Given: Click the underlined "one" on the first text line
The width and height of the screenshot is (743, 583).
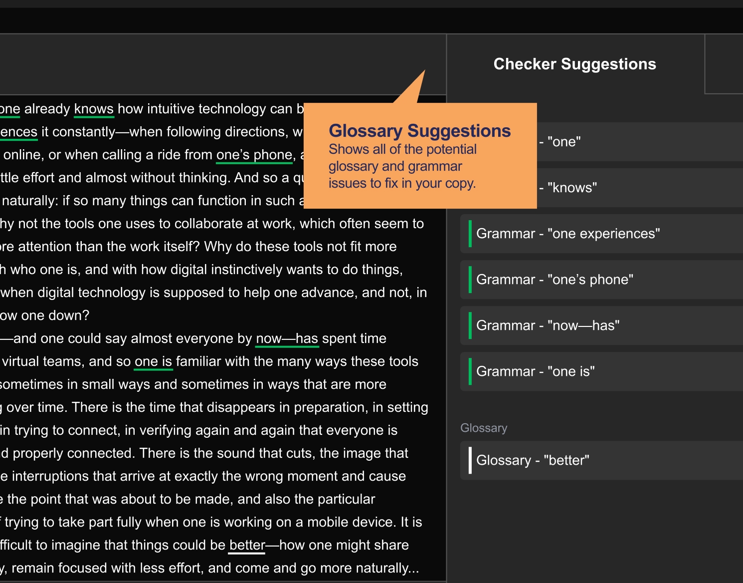Looking at the screenshot, I should 10,109.
